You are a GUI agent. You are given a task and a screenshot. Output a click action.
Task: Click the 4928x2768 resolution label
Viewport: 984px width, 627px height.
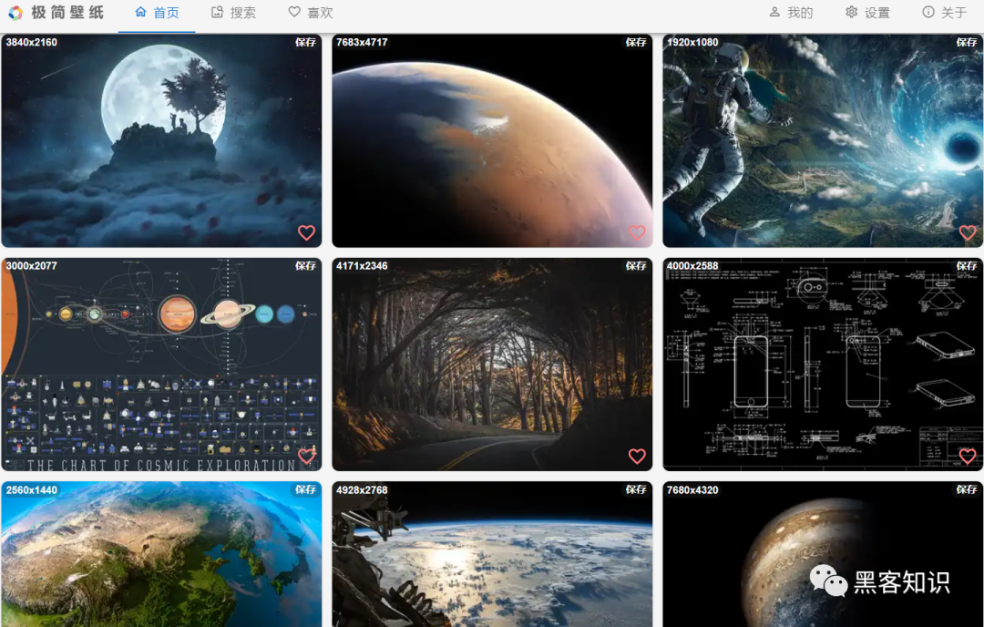point(362,489)
